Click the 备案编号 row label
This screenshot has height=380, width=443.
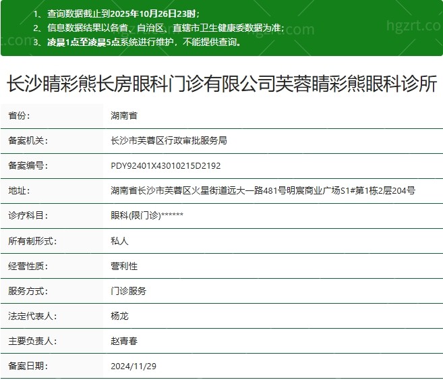coord(28,166)
